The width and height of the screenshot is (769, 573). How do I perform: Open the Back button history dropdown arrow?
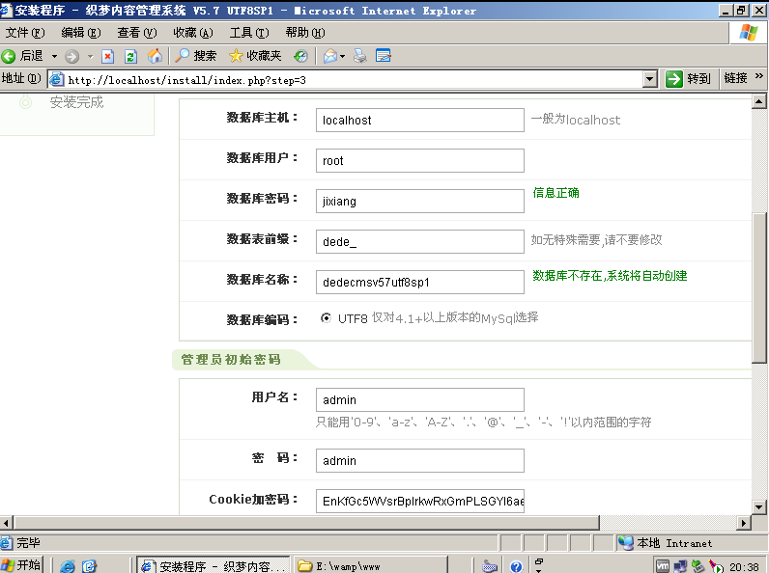click(x=54, y=56)
